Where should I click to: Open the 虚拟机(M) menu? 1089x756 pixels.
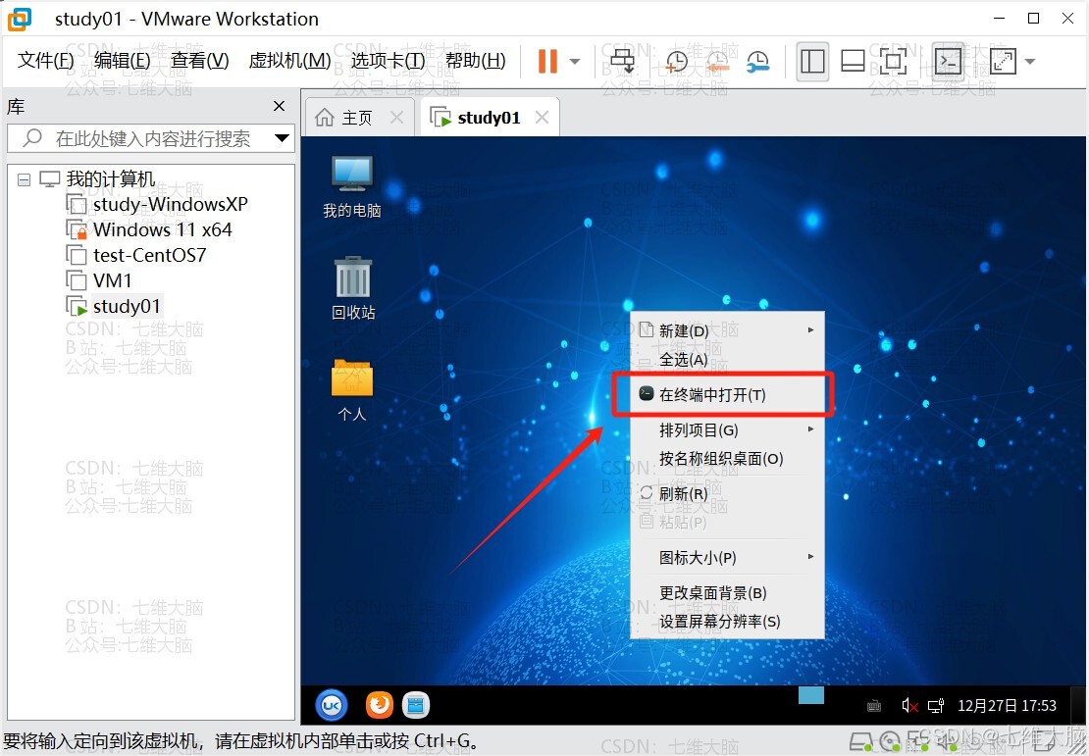(289, 61)
